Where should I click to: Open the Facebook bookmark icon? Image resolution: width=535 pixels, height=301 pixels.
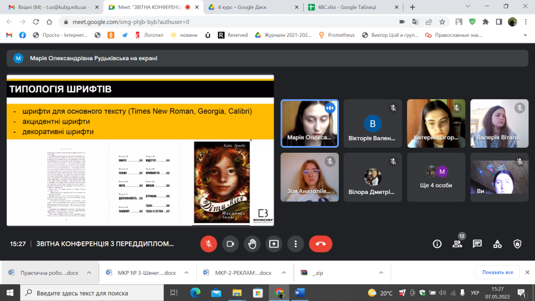click(x=22, y=35)
